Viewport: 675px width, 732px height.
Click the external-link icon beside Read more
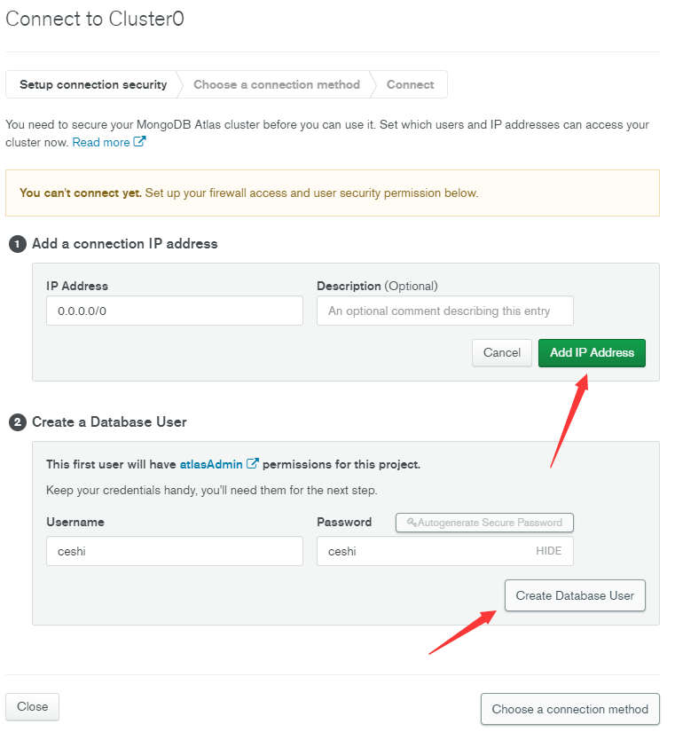pos(139,141)
